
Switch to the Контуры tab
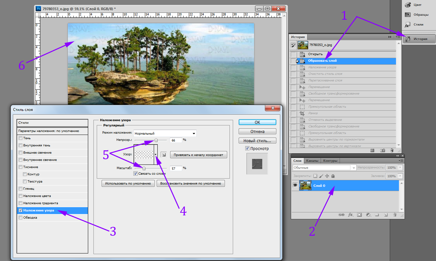pos(330,161)
